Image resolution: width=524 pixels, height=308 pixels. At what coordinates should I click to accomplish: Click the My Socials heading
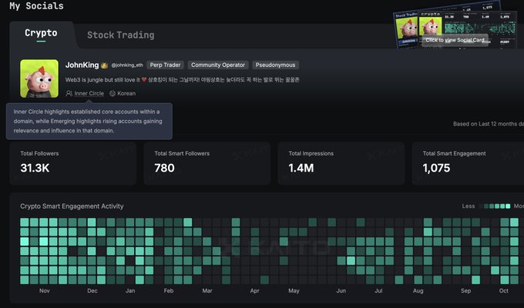36,6
